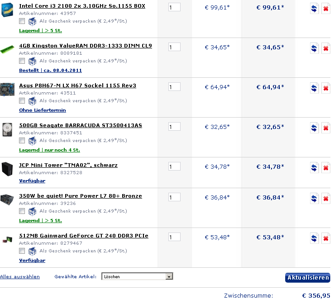
Task: Tick gift wrap for be quiet! Pure Power
Action: point(22,211)
